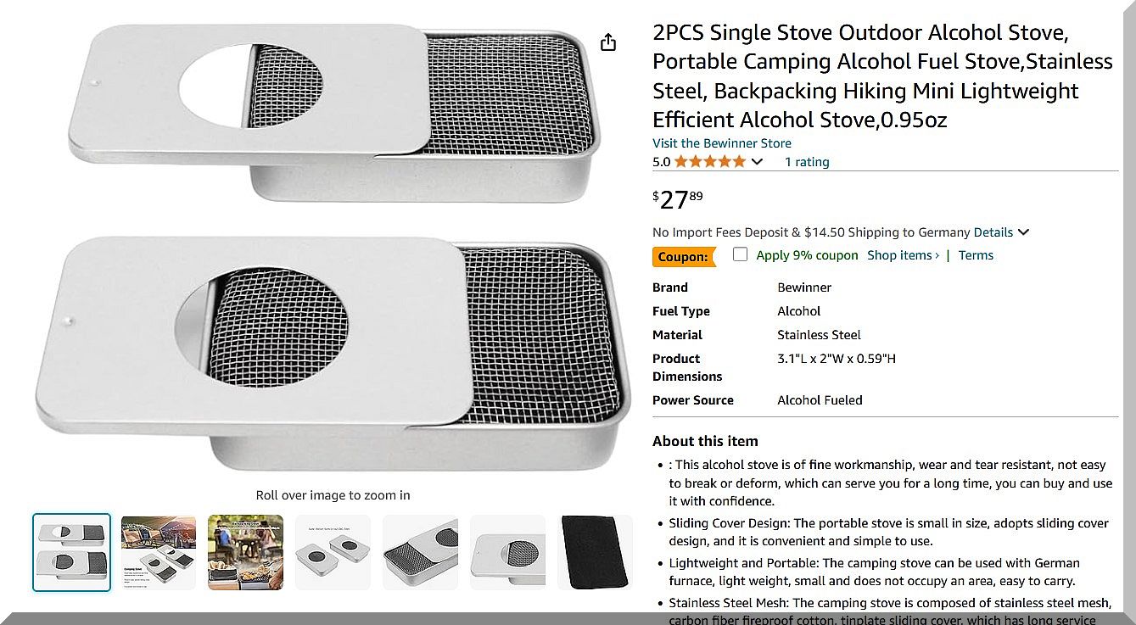
Task: Expand the shipping Details dropdown
Action: (1001, 232)
